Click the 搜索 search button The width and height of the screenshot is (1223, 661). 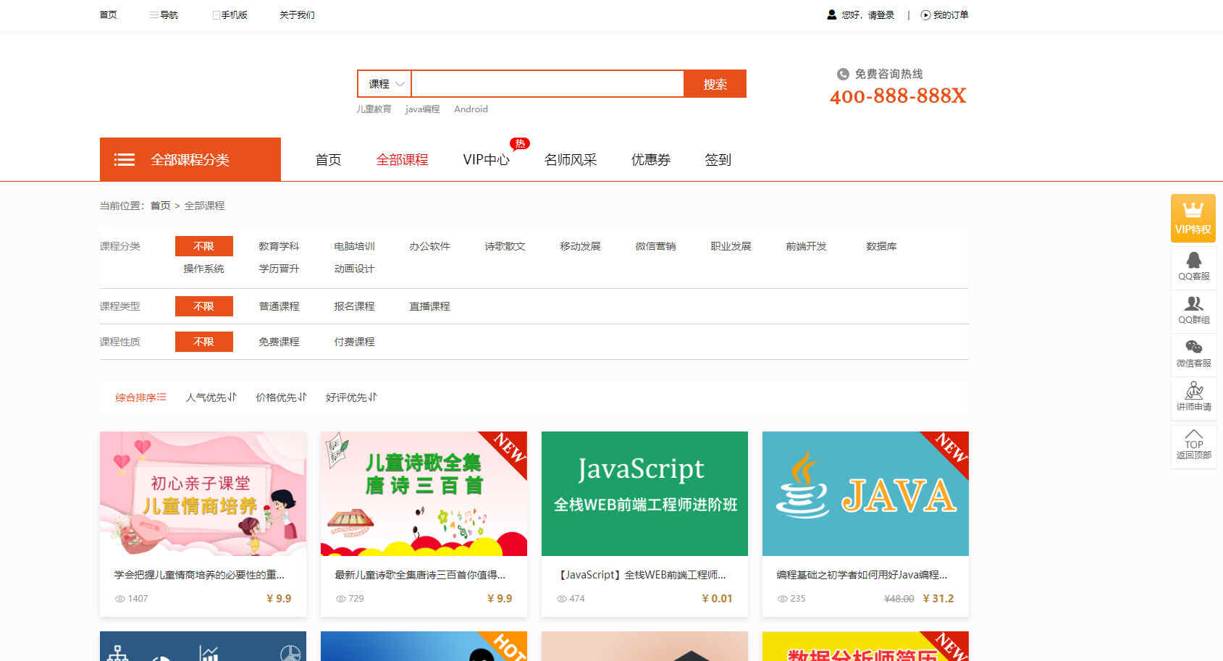pyautogui.click(x=715, y=84)
